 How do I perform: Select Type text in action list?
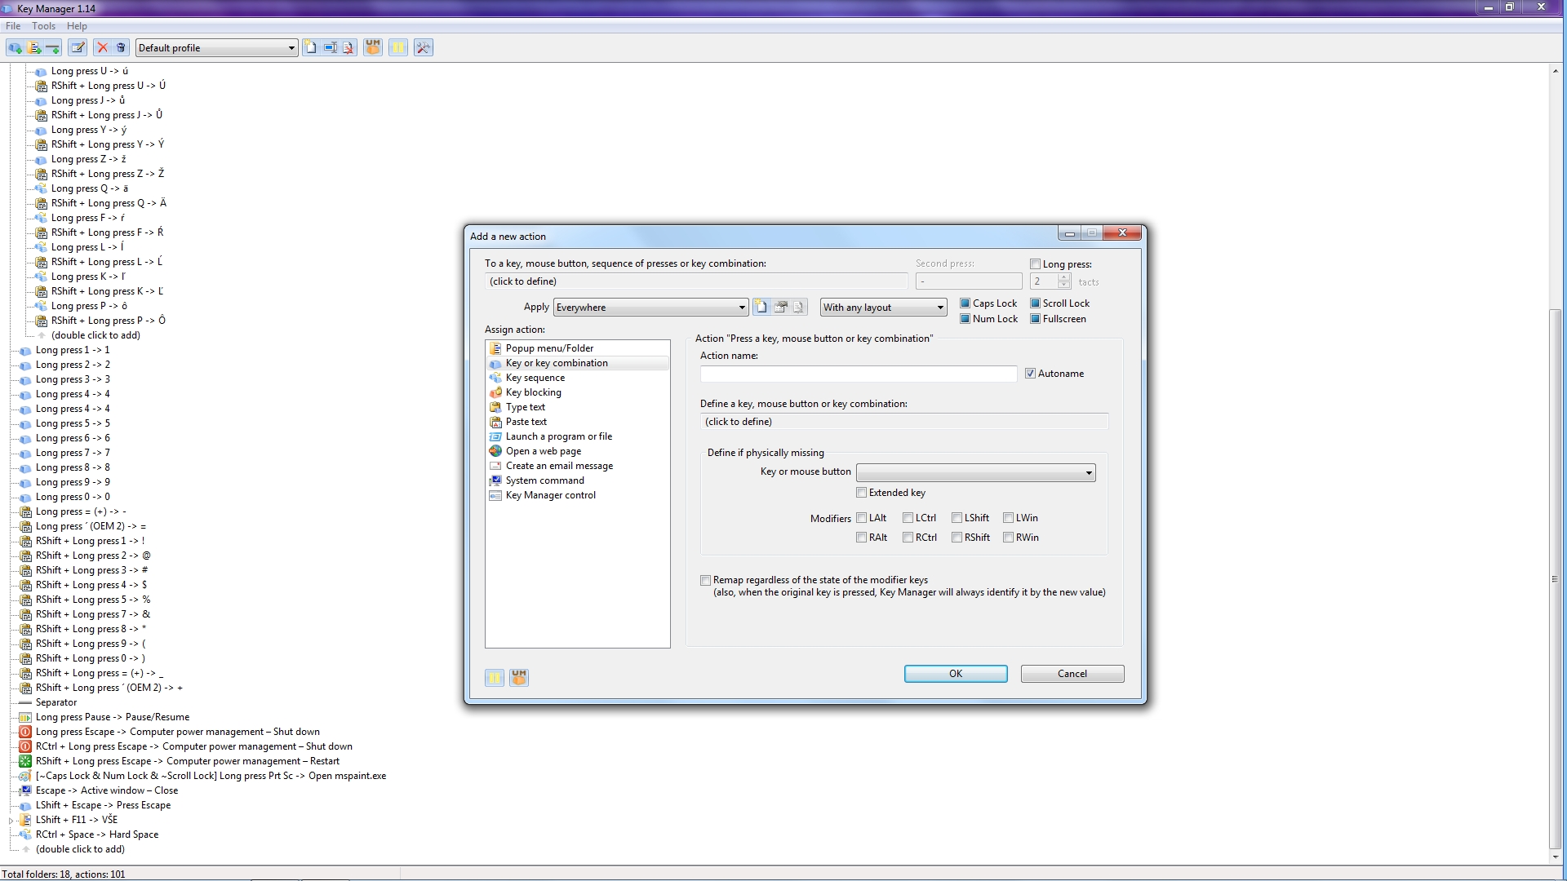click(x=525, y=407)
